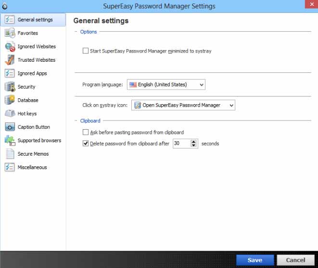Click the app logo in title bar

coord(4,6)
